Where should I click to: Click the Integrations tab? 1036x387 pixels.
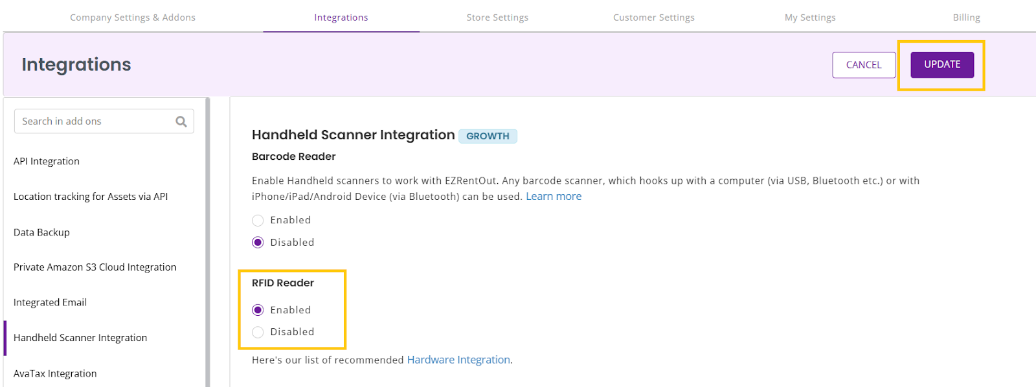click(x=341, y=17)
